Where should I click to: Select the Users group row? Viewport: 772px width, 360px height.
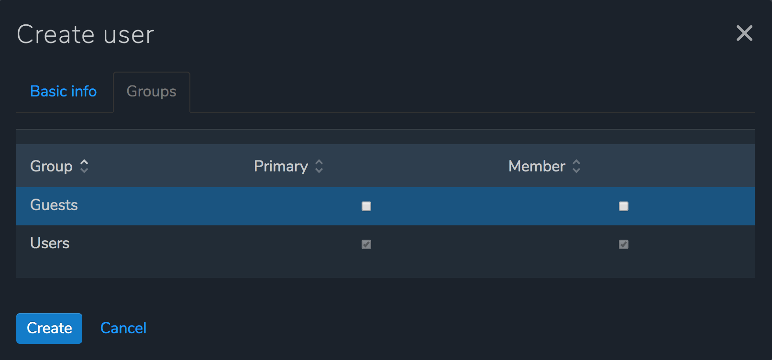(143, 244)
